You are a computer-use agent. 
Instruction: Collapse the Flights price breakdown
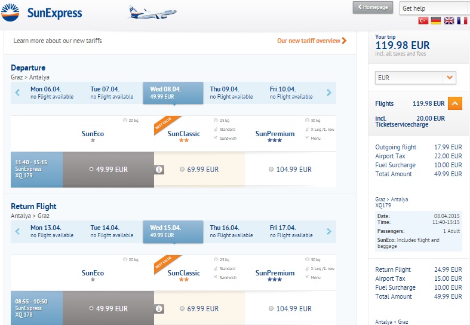455,103
